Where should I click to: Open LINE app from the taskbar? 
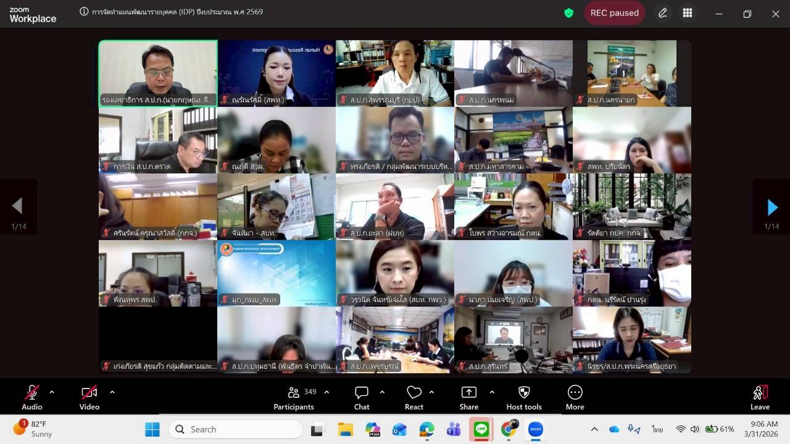pos(481,429)
